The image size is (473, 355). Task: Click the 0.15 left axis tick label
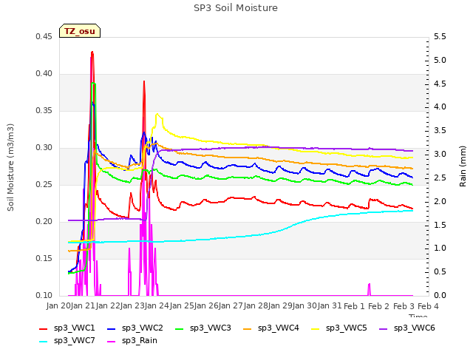pyautogui.click(x=44, y=259)
